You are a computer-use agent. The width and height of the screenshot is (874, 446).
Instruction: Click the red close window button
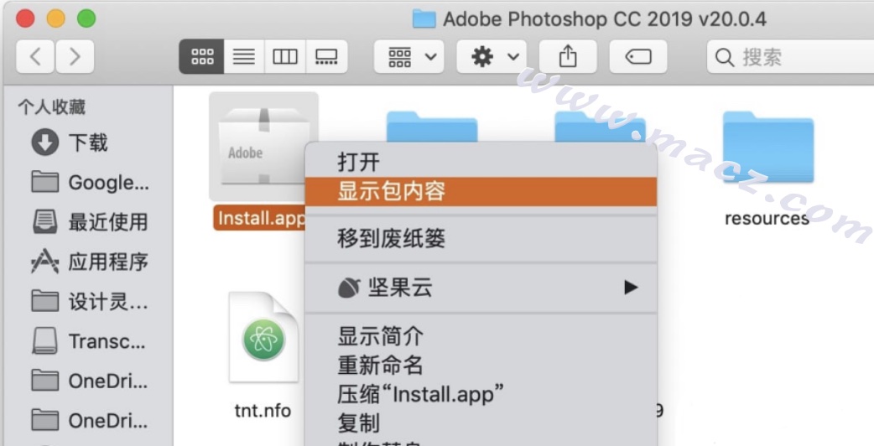click(x=25, y=18)
